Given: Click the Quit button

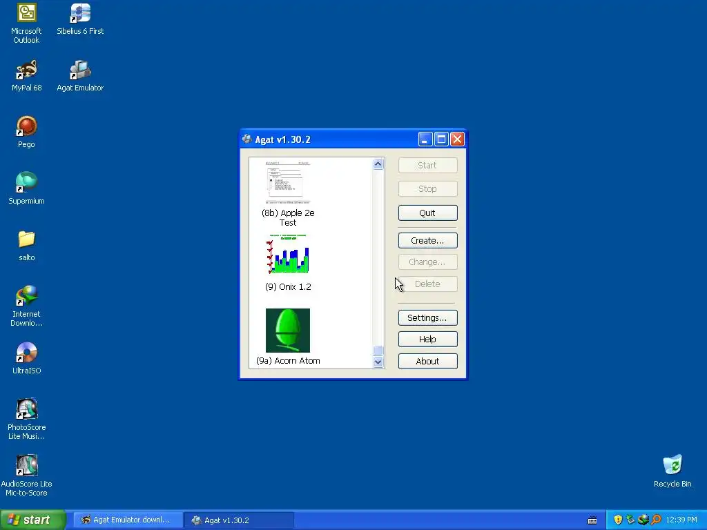Looking at the screenshot, I should [x=427, y=213].
